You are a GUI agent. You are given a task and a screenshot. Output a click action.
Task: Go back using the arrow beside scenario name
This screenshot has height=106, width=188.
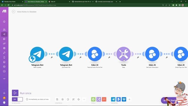tap(14, 12)
